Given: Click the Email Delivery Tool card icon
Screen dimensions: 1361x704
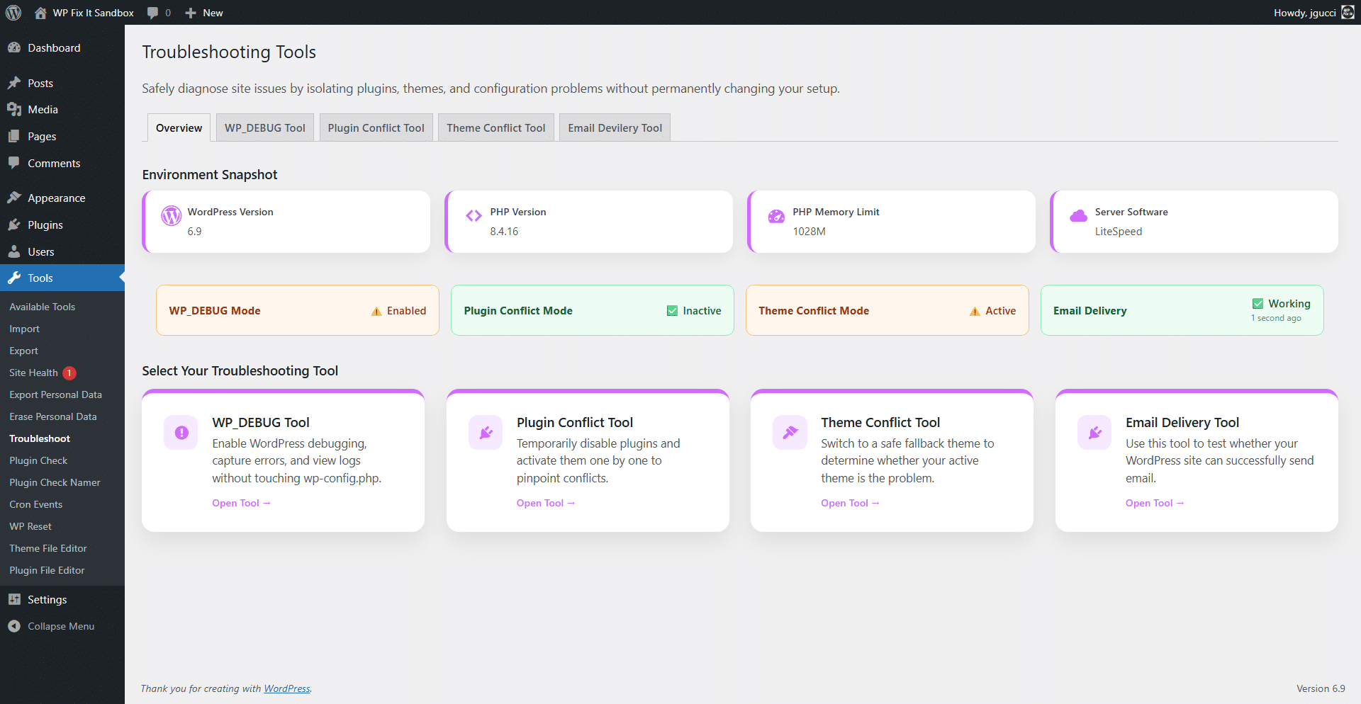Looking at the screenshot, I should (1094, 432).
